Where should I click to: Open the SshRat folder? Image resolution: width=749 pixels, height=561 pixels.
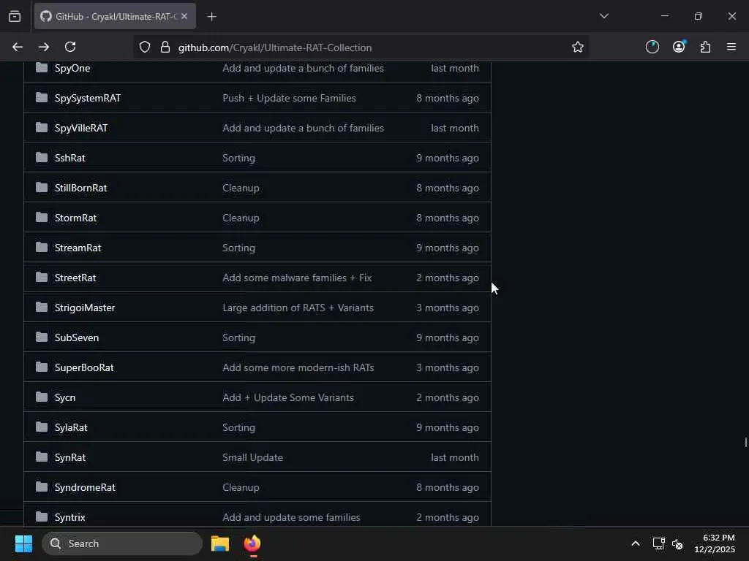(69, 158)
